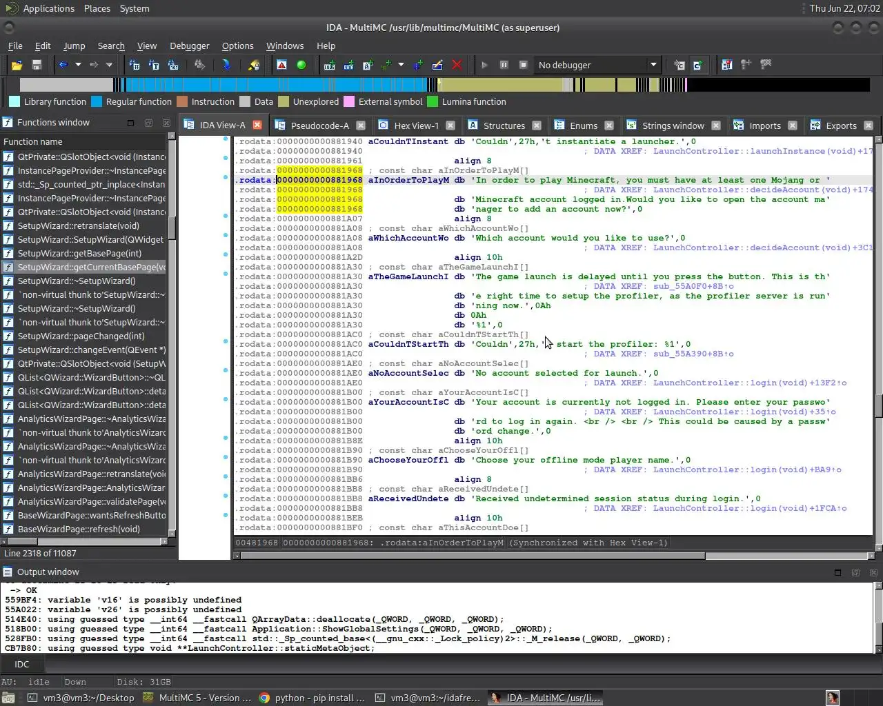
Task: Click the breakpoint list toolbar icon
Action: (x=726, y=65)
